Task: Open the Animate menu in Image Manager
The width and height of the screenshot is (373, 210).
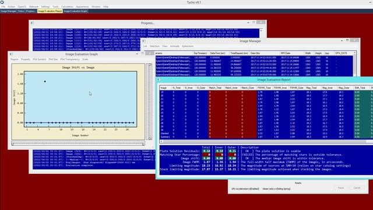Action: click(x=175, y=46)
